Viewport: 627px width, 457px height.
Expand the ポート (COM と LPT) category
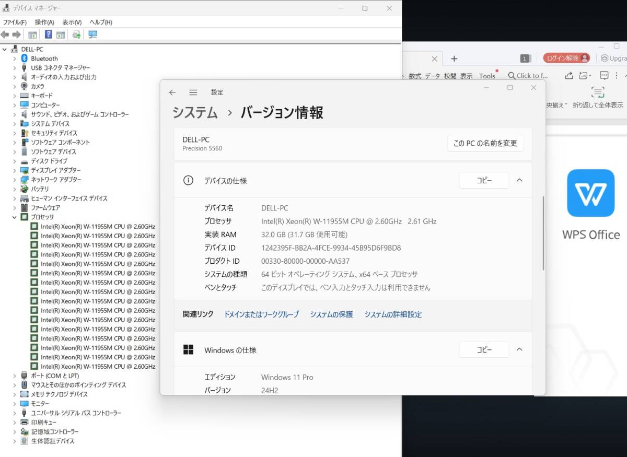(x=15, y=376)
